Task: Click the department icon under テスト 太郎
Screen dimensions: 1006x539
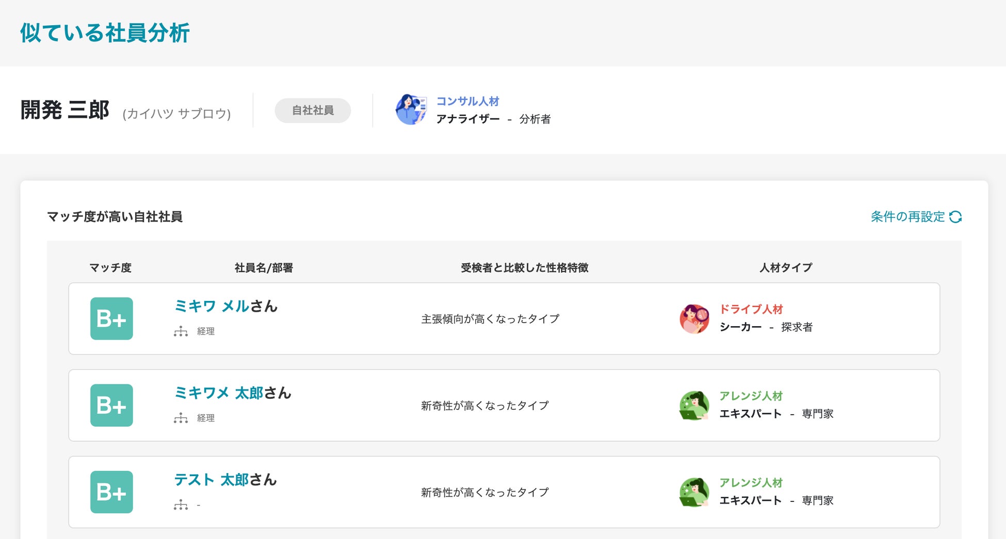Action: tap(181, 505)
